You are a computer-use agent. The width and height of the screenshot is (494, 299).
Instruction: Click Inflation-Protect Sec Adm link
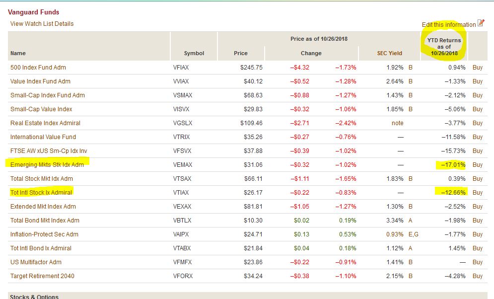[44, 234]
